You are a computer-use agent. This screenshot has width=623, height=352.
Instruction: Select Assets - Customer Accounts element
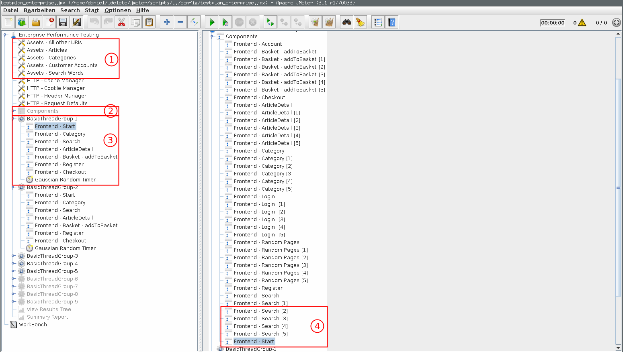pos(62,65)
